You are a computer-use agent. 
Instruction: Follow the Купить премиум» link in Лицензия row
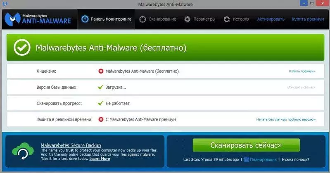coord(302,71)
